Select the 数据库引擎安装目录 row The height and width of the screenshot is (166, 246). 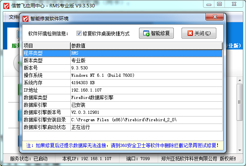pos(46,120)
